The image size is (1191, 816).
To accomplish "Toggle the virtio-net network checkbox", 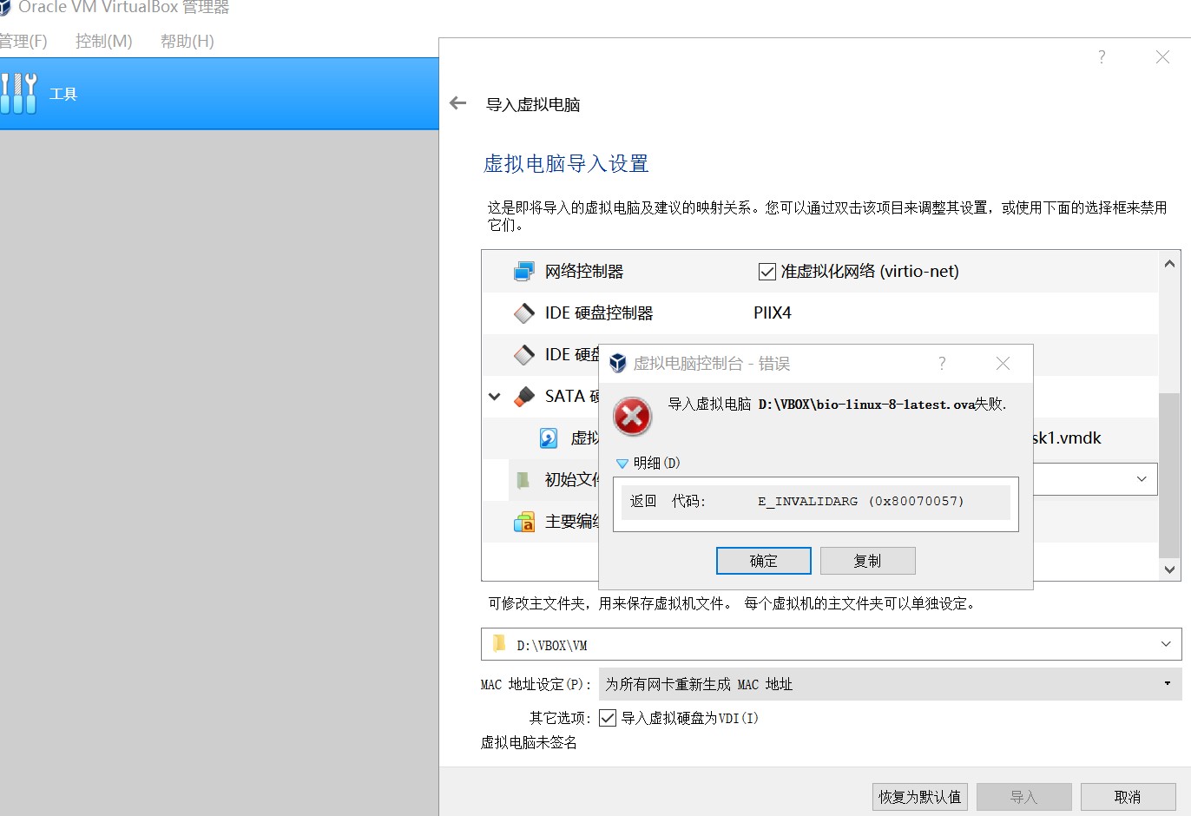I will (767, 272).
